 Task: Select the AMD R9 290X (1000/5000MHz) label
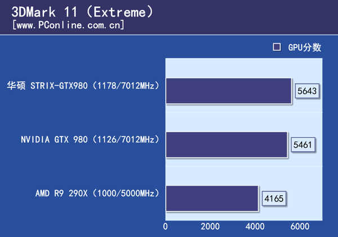click(97, 193)
